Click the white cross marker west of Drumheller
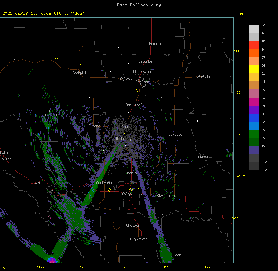Screen dimensions: 278x271 tap(197, 121)
